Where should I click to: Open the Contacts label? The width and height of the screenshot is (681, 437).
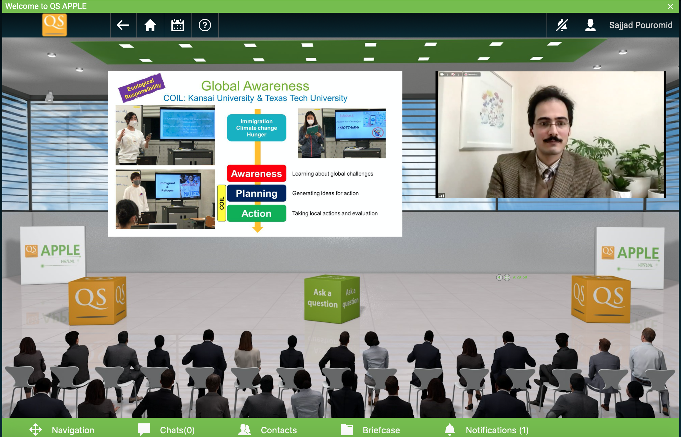(279, 430)
